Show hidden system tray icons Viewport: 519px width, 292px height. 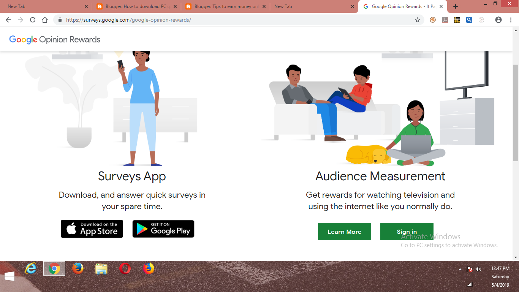460,269
